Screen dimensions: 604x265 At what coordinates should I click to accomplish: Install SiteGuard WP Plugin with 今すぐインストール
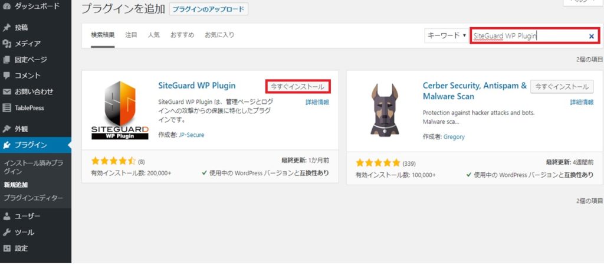pos(298,87)
